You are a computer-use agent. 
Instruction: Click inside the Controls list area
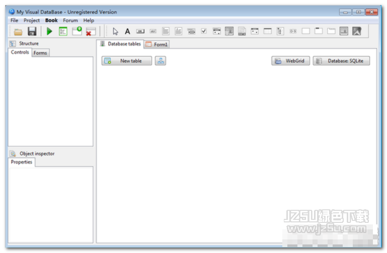tap(51, 101)
